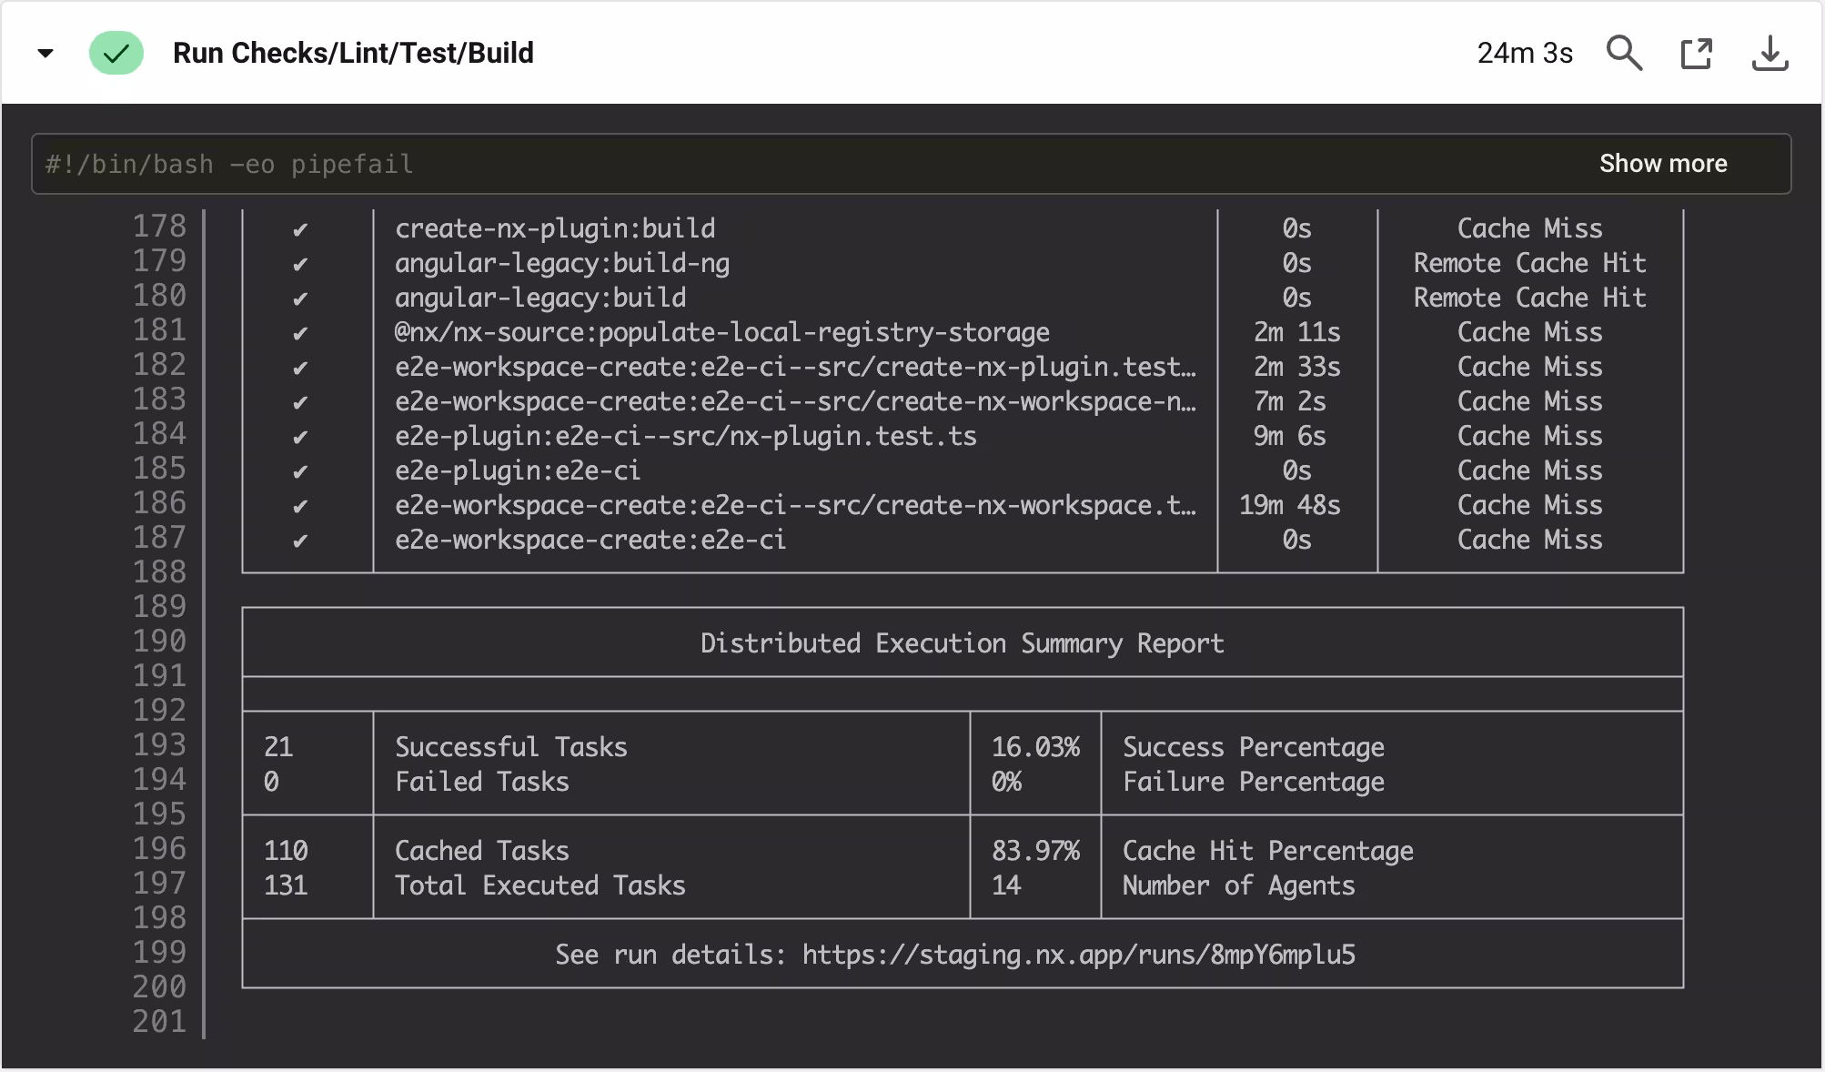Click the checkmark beside e2e-plugin:e2e-ci
The image size is (1825, 1072).
click(300, 471)
